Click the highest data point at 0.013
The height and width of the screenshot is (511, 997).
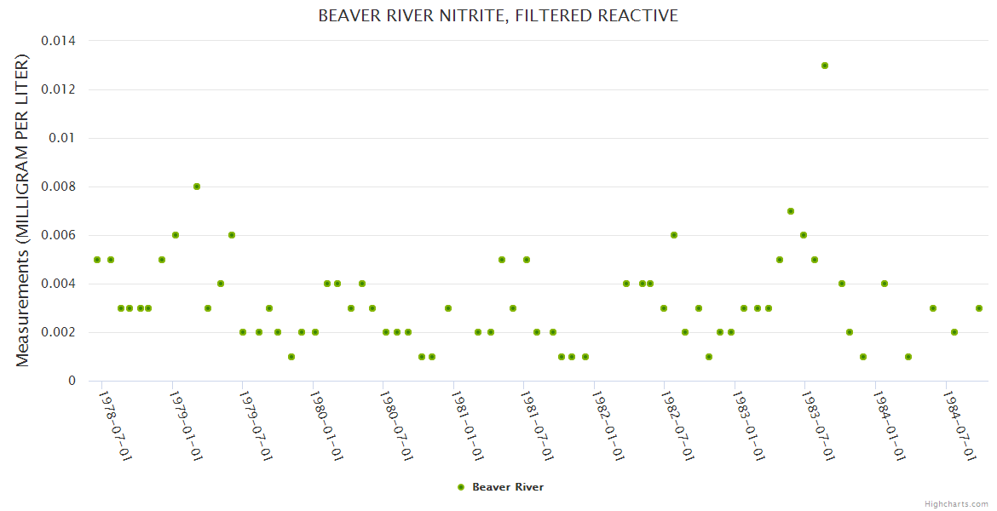point(825,66)
